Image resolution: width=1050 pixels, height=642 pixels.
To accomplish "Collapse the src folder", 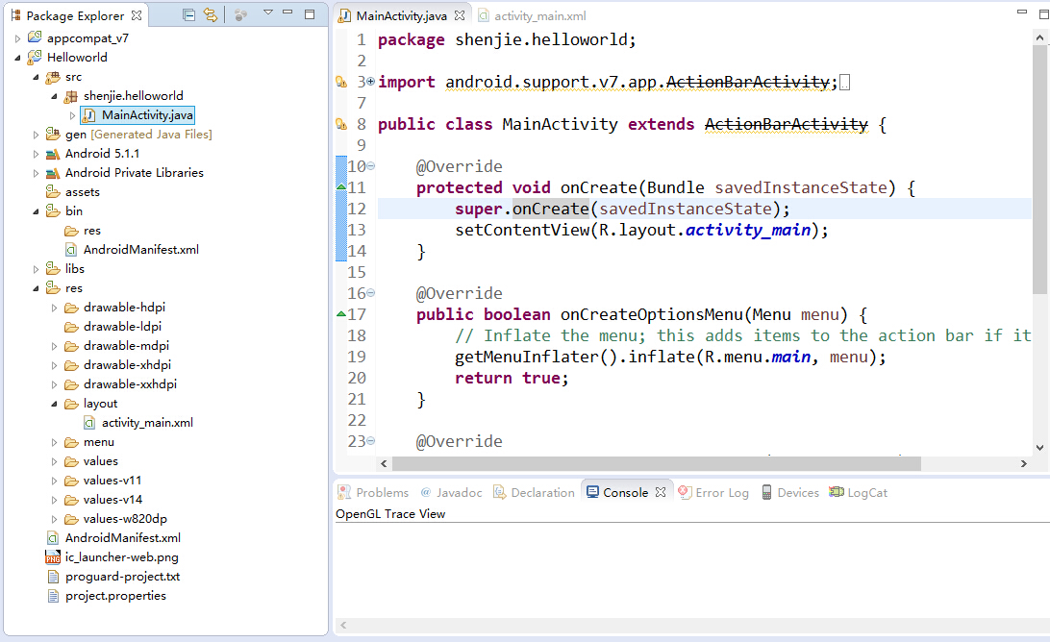I will [x=37, y=77].
